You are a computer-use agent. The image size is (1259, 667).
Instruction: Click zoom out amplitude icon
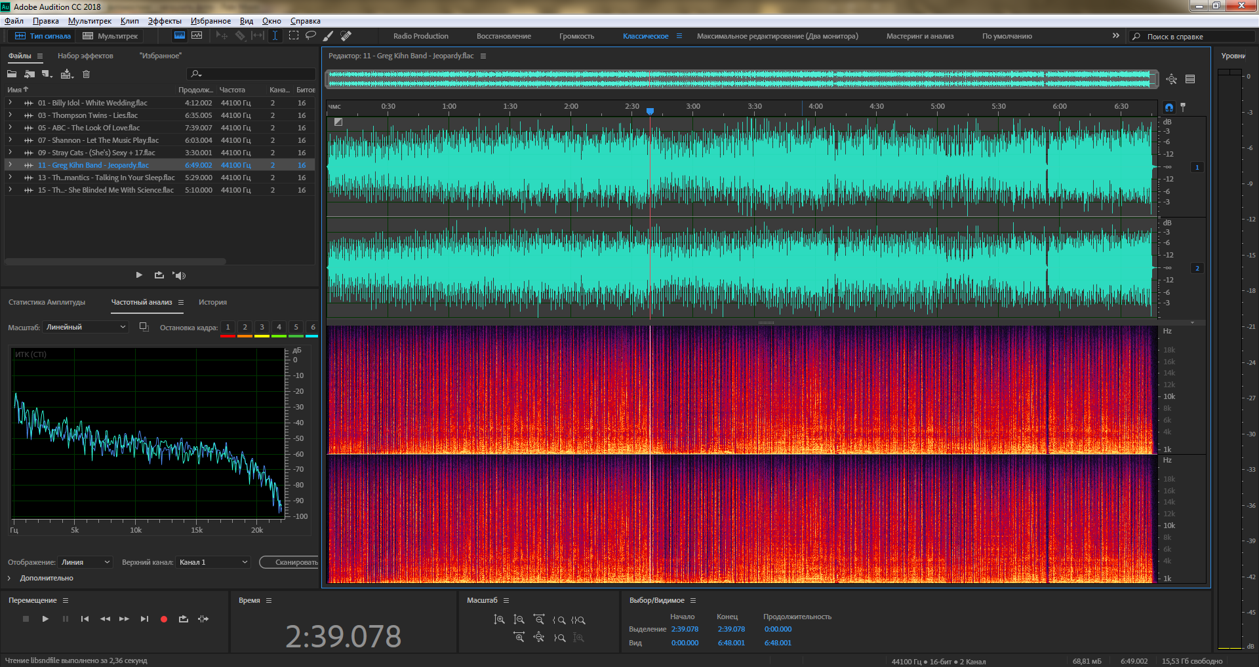click(x=519, y=620)
